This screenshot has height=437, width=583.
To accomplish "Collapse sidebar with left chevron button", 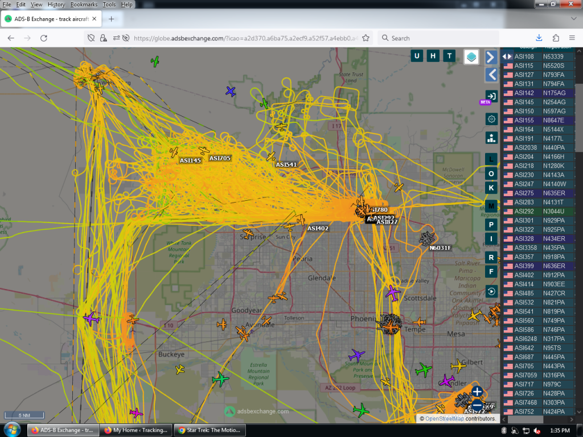I will [491, 75].
